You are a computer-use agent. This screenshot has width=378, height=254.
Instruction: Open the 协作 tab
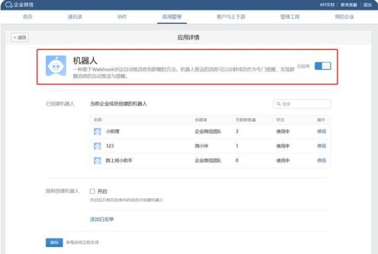pos(122,17)
